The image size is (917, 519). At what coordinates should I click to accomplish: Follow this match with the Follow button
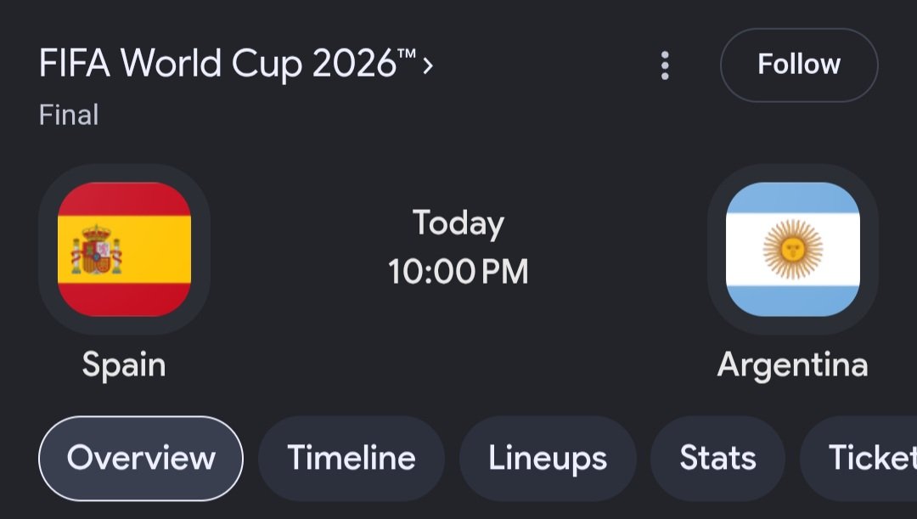(799, 65)
